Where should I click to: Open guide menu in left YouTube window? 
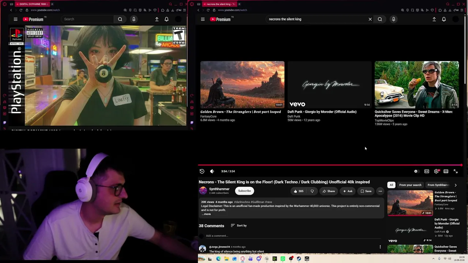tap(15, 19)
